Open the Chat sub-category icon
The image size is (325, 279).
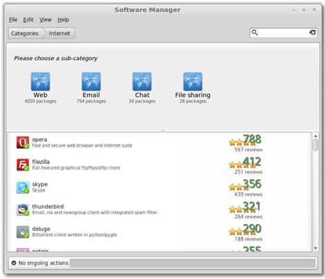142,81
